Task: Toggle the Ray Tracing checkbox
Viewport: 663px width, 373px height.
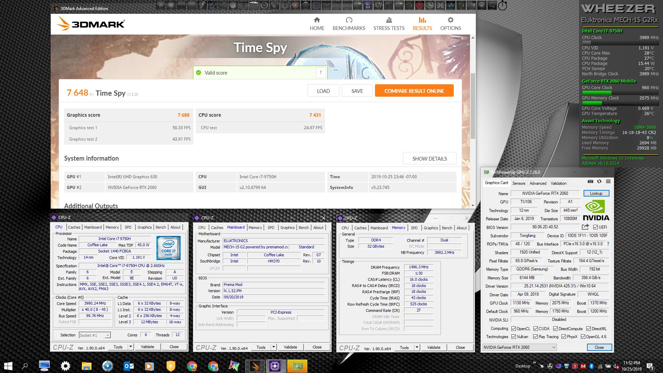Action: point(535,337)
